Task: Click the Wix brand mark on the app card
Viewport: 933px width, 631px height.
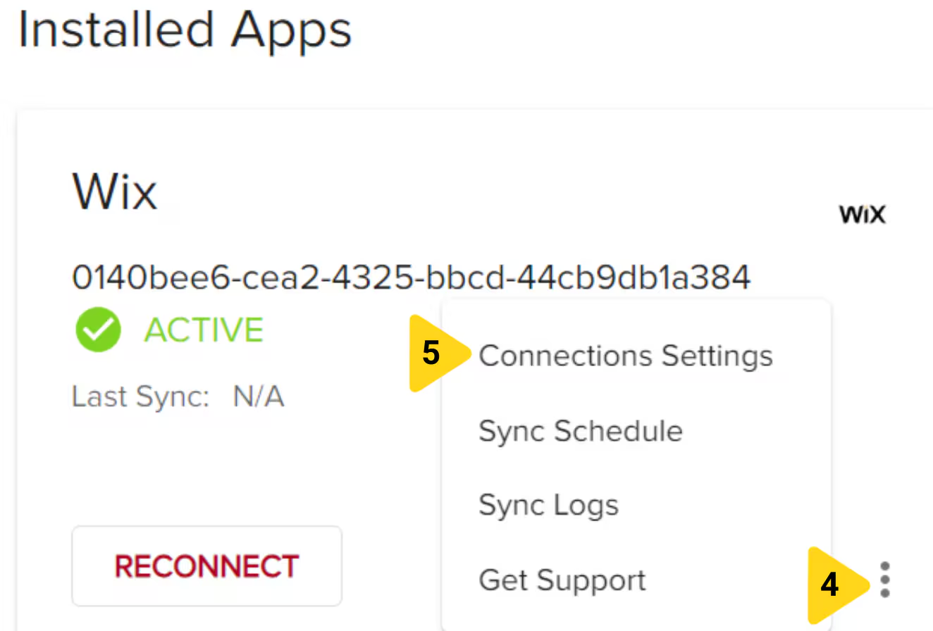Action: [x=861, y=214]
